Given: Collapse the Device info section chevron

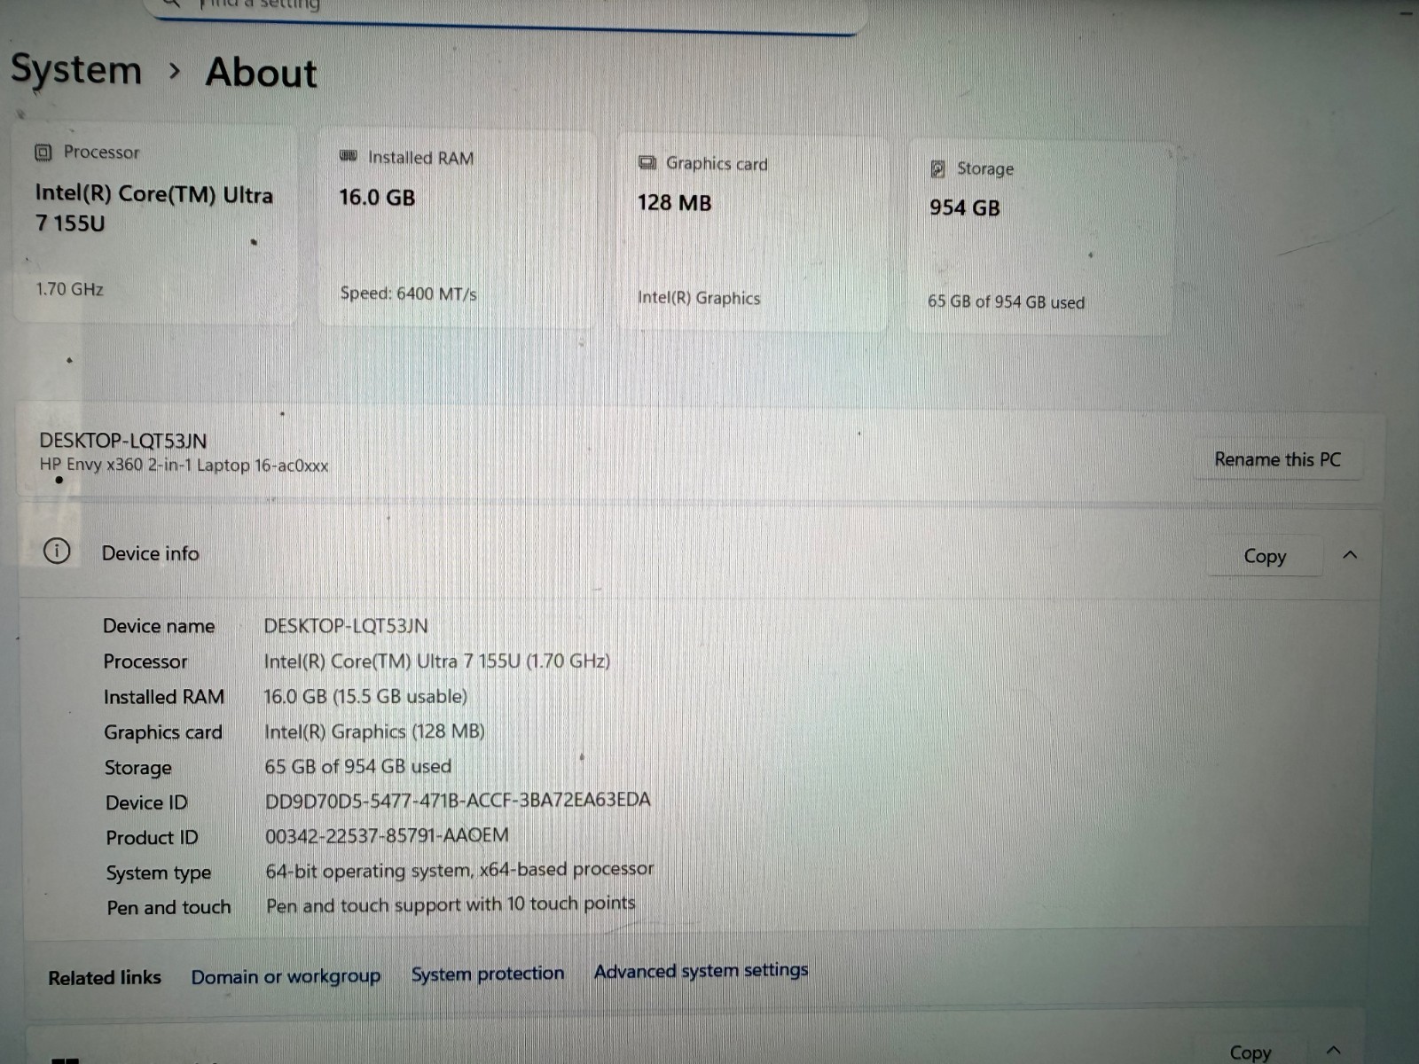Looking at the screenshot, I should point(1350,555).
